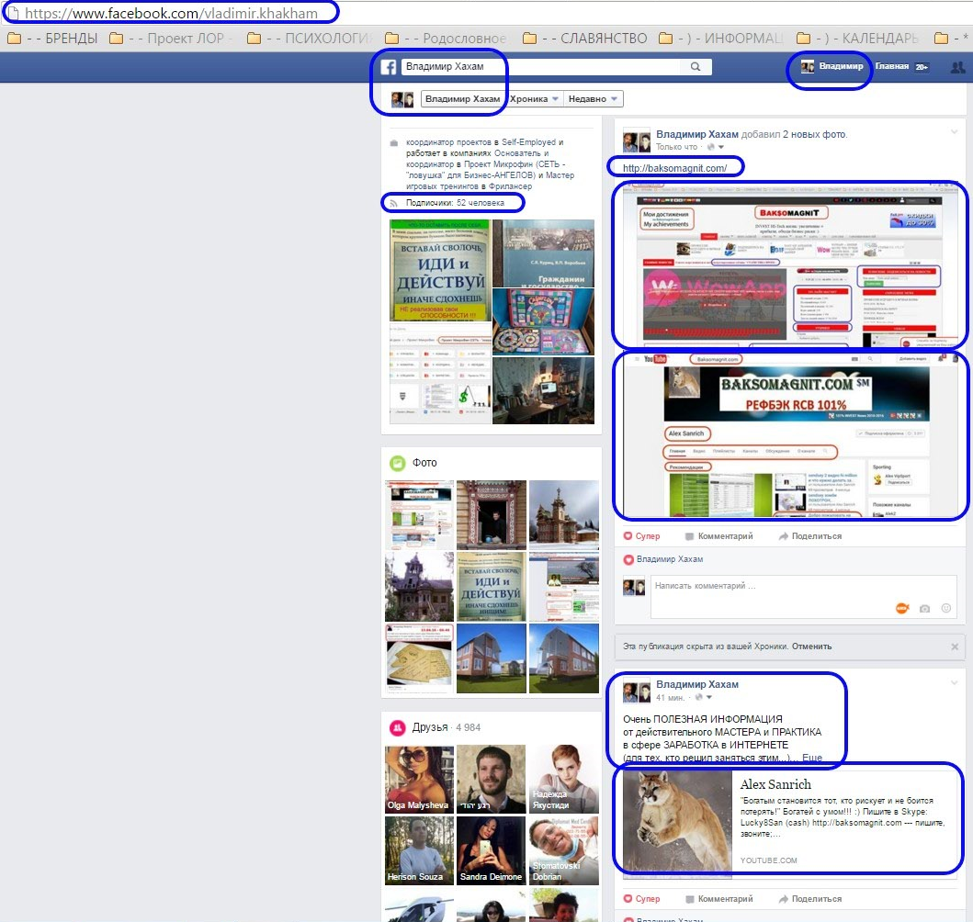
Task: Open the Подписчики: 52 человека link
Action: click(x=455, y=203)
